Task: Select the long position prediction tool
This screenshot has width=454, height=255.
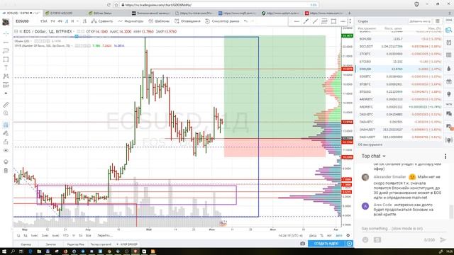Action: [x=6, y=85]
